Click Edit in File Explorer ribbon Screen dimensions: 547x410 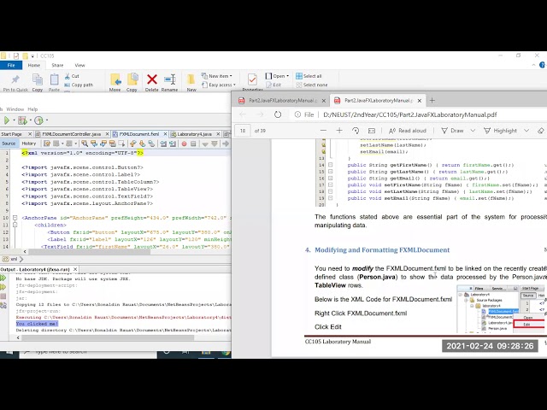pyautogui.click(x=273, y=85)
